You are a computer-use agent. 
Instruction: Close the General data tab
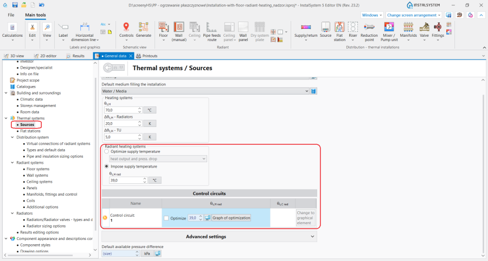131,56
